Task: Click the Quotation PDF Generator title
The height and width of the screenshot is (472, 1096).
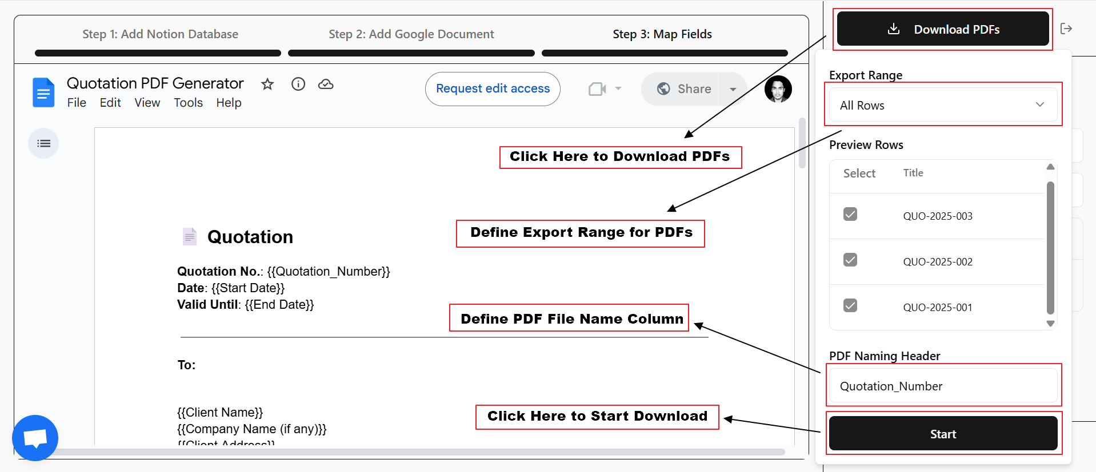Action: [155, 83]
